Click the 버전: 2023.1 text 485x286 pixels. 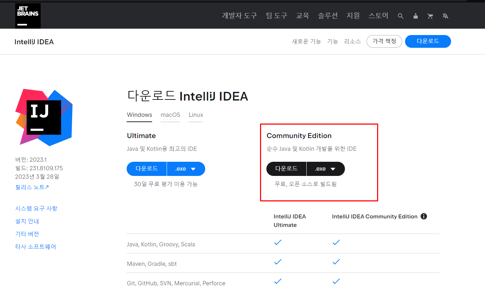31,160
